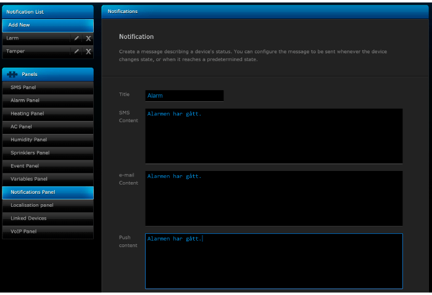Screen dimensions: 432x295
Task: Open the AC Panel
Action: (x=48, y=127)
